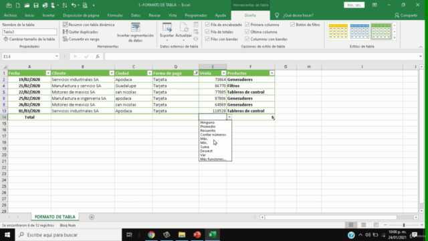Click the Exportar table icon
This screenshot has height=241, width=428.
tap(167, 27)
